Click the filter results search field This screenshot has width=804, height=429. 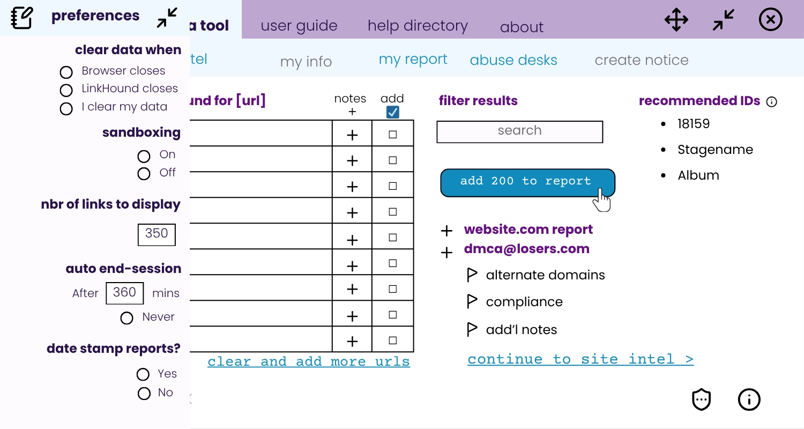[520, 132]
